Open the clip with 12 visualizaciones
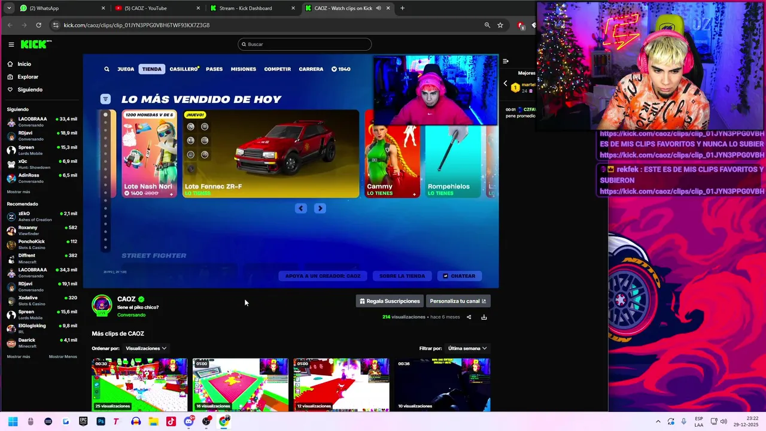Screen dimensions: 766x431 pyautogui.click(x=341, y=385)
